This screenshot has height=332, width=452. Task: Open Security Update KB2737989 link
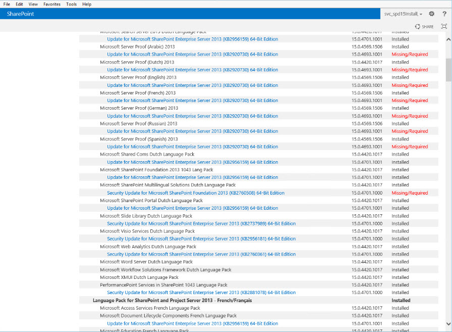click(201, 223)
